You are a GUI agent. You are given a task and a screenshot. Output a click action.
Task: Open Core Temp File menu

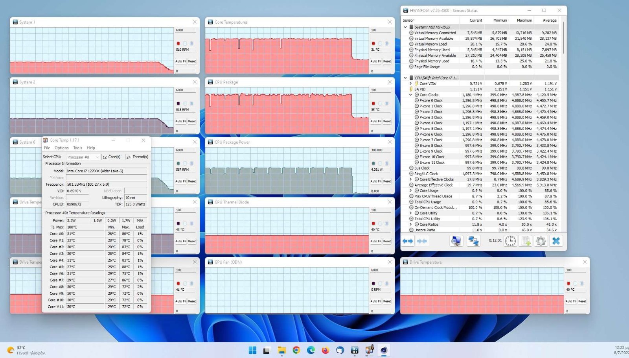click(47, 148)
